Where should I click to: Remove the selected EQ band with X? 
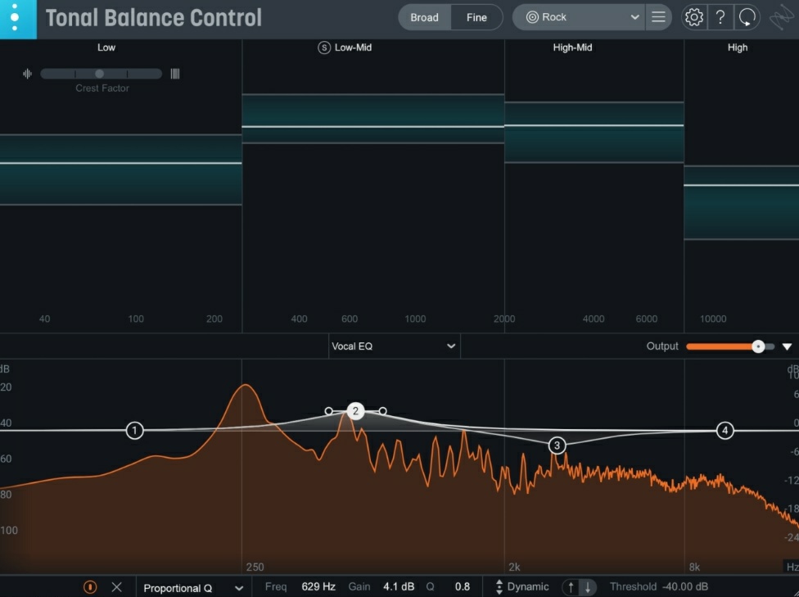pyautogui.click(x=116, y=586)
